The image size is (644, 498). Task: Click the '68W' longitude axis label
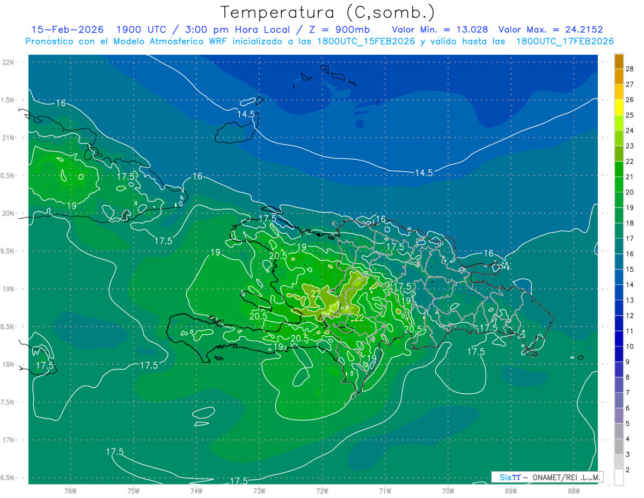(573, 490)
